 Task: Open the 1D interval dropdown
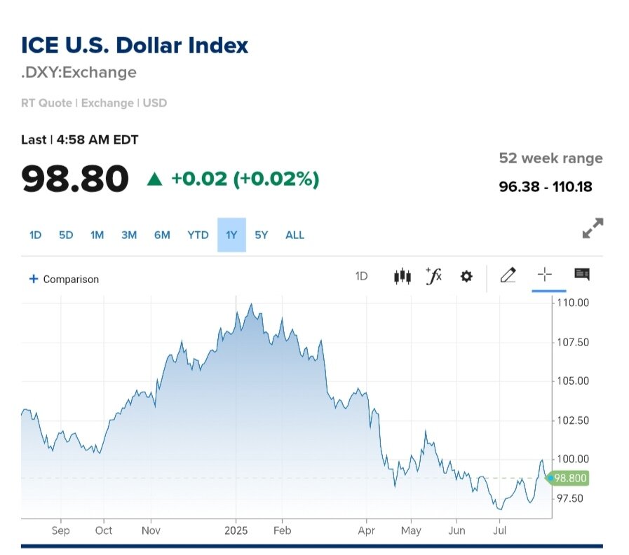click(361, 276)
